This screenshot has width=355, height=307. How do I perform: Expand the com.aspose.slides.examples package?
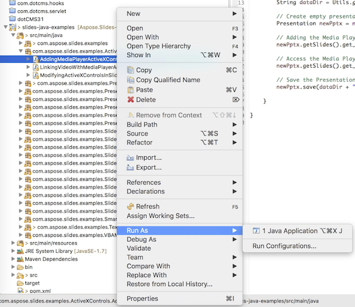(21, 43)
